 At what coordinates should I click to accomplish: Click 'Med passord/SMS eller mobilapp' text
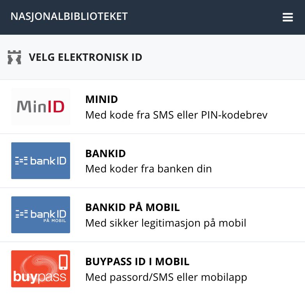[166, 278]
